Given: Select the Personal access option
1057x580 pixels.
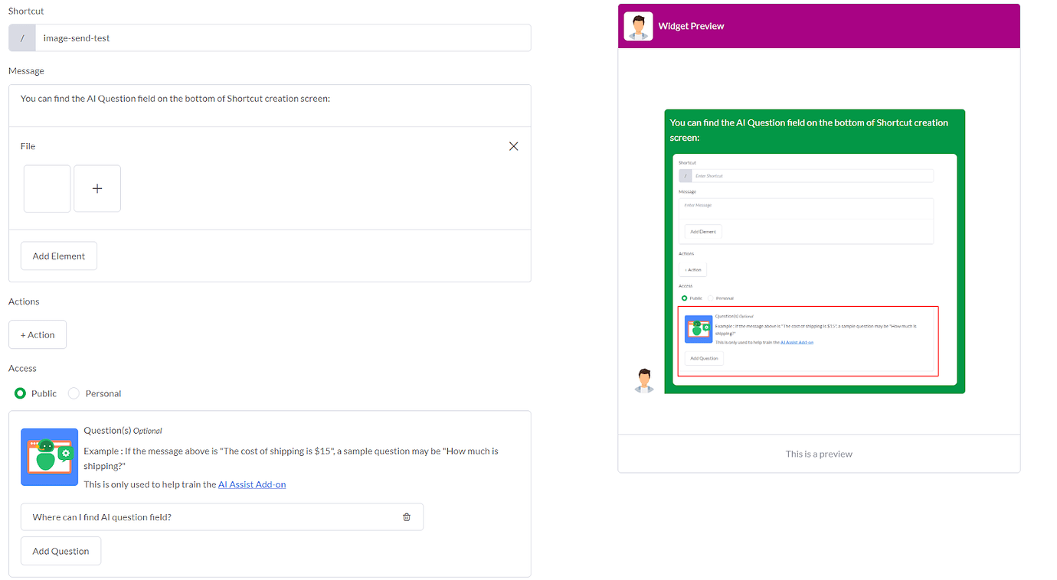Looking at the screenshot, I should click(x=74, y=393).
